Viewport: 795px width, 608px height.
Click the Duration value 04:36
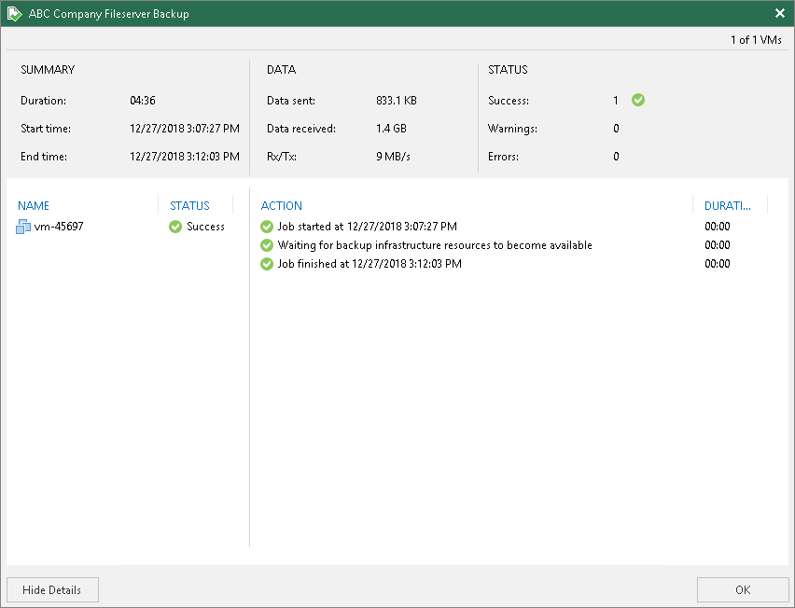[x=143, y=101]
